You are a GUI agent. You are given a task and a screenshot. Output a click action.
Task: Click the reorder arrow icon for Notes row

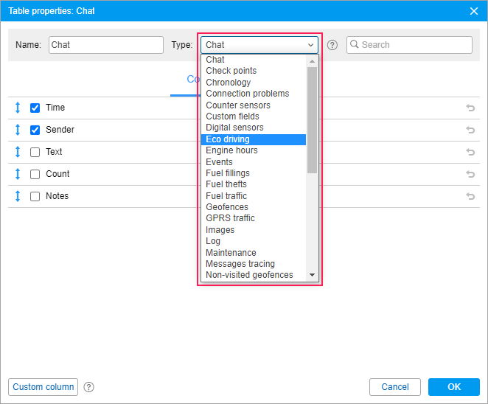click(x=18, y=196)
